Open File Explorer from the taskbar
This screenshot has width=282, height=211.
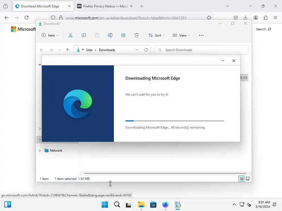[141, 204]
